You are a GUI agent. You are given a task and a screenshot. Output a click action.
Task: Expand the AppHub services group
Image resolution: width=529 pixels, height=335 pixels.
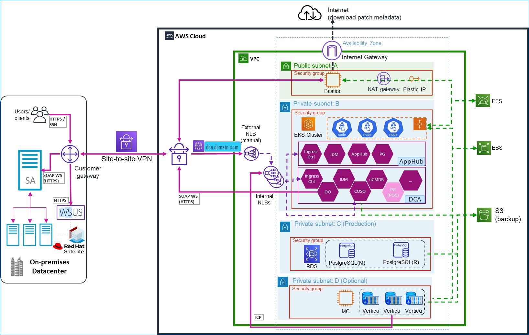point(411,161)
